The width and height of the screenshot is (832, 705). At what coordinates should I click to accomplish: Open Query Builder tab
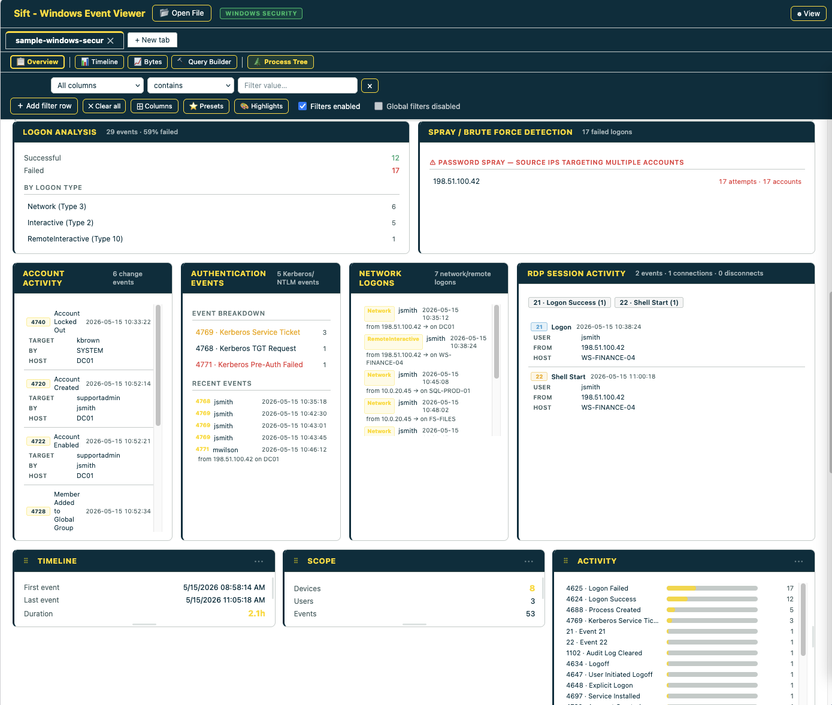204,62
